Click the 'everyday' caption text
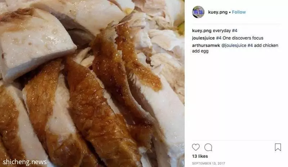Screen dimensions: 288x167 tap(222, 31)
